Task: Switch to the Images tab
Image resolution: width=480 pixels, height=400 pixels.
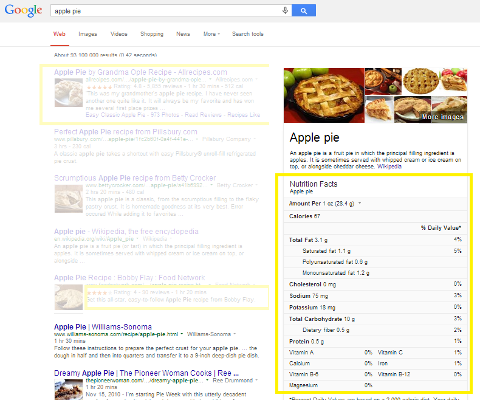Action: pos(87,34)
